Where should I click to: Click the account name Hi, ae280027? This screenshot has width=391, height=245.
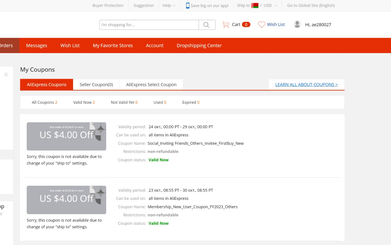318,25
